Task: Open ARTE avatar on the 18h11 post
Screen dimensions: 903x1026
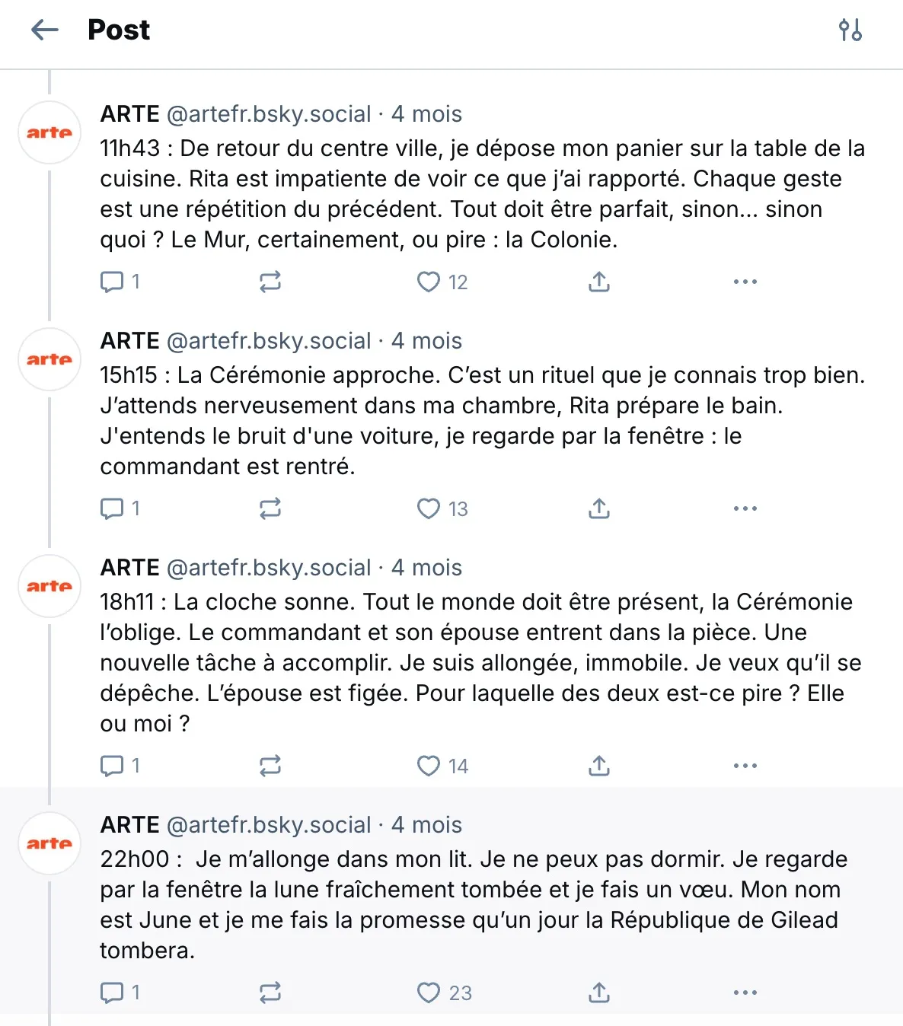Action: click(49, 586)
